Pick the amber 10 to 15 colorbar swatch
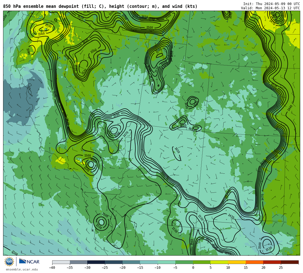The width and height of the screenshot is (303, 273). coord(237,262)
